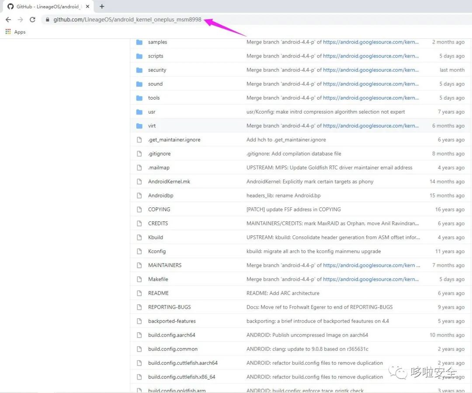
Task: Click the file icon beside COPYING
Action: 139,210
